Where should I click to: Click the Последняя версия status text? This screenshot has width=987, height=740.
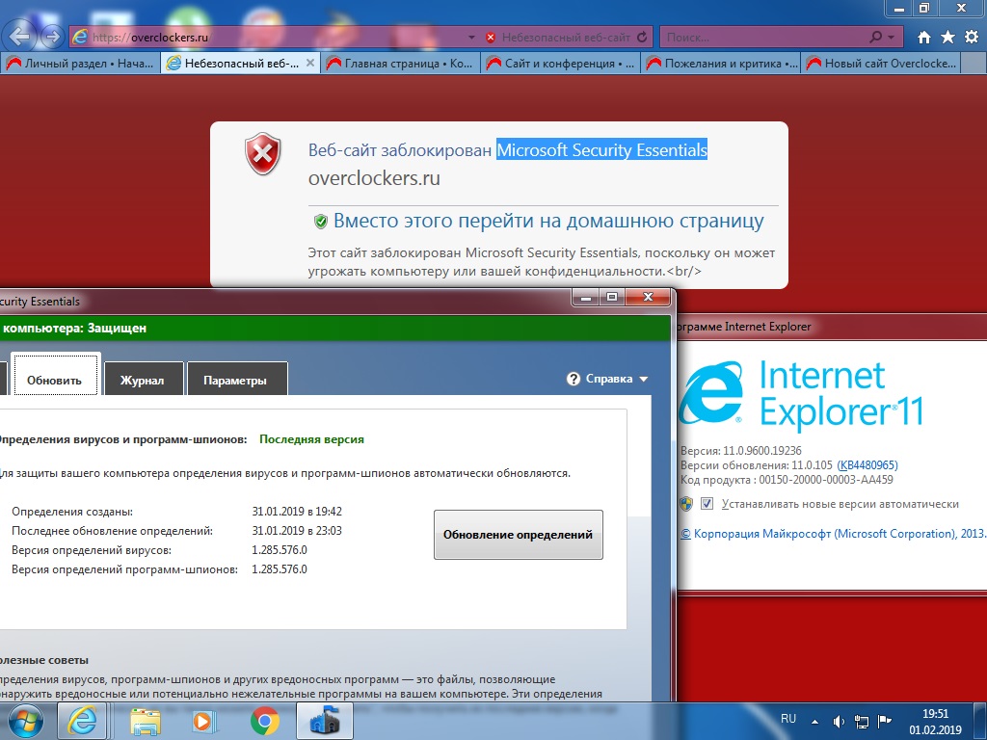tap(311, 439)
